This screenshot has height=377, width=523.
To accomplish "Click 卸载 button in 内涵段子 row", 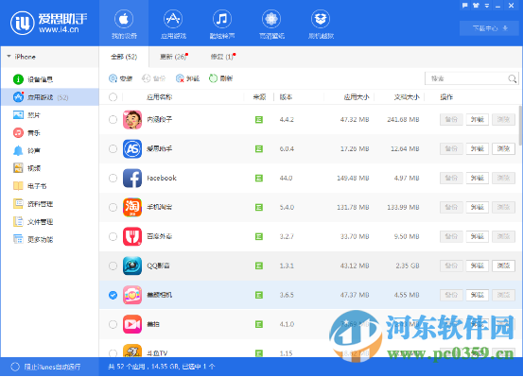I will coord(478,119).
